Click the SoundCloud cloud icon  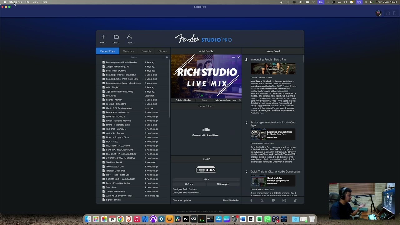[206, 129]
